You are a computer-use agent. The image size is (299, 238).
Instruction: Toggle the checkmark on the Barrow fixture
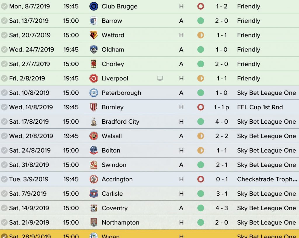[4, 21]
